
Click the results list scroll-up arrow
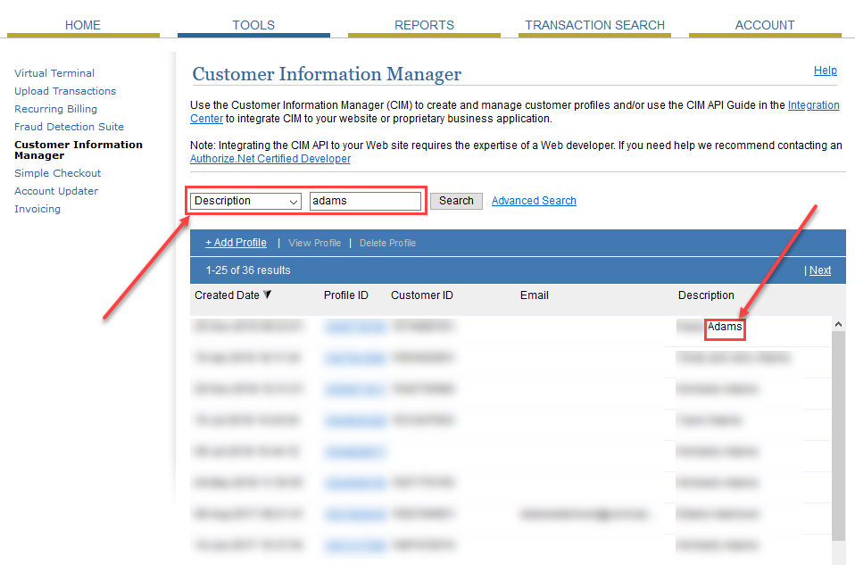tap(839, 324)
